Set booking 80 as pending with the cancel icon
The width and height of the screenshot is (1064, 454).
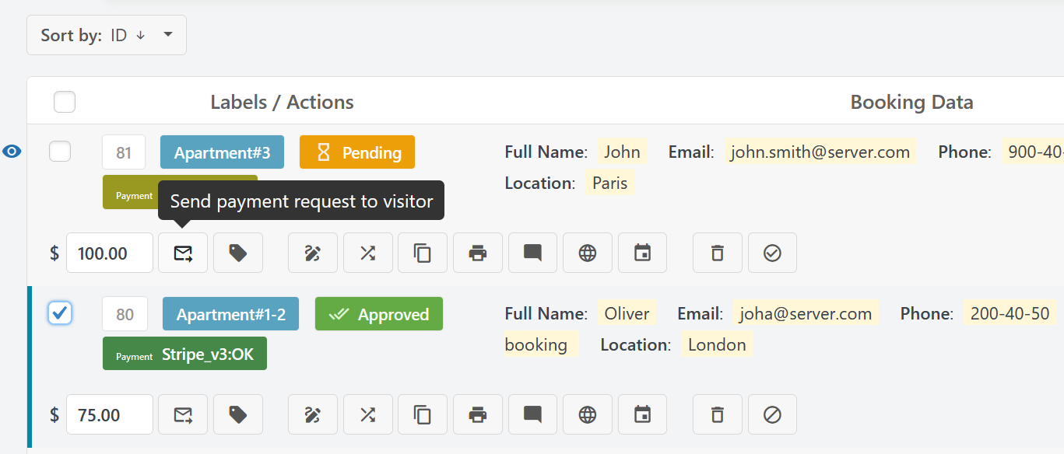point(772,414)
